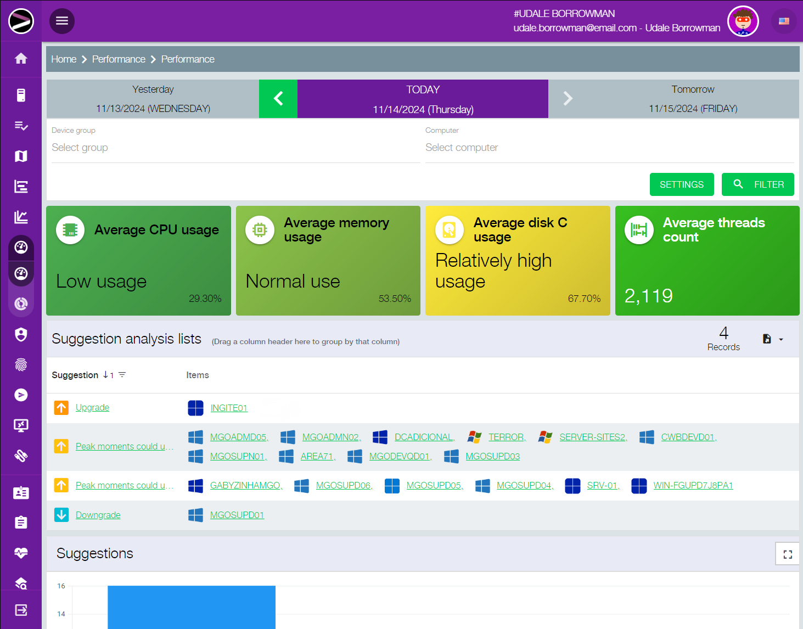Click the US flag language icon

point(784,21)
